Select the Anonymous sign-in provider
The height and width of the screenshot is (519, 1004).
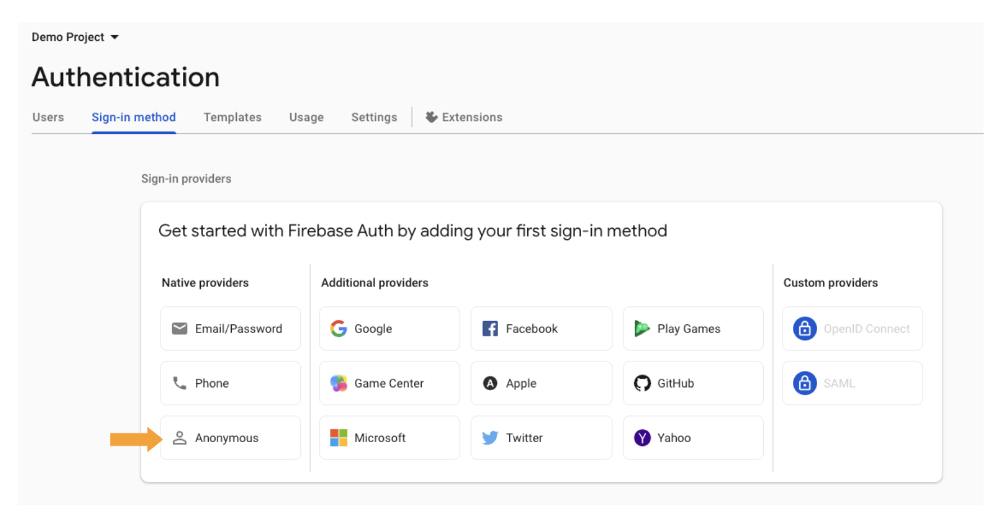[230, 438]
